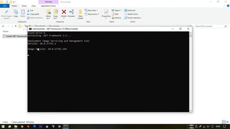The height and width of the screenshot is (129, 230).
Task: Switch to large icons view layout icon
Action: tap(227, 122)
